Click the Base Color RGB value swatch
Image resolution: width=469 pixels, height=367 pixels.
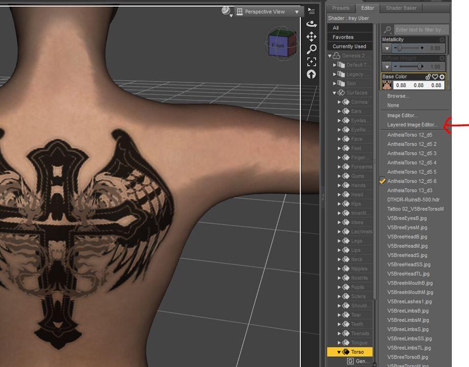click(419, 85)
